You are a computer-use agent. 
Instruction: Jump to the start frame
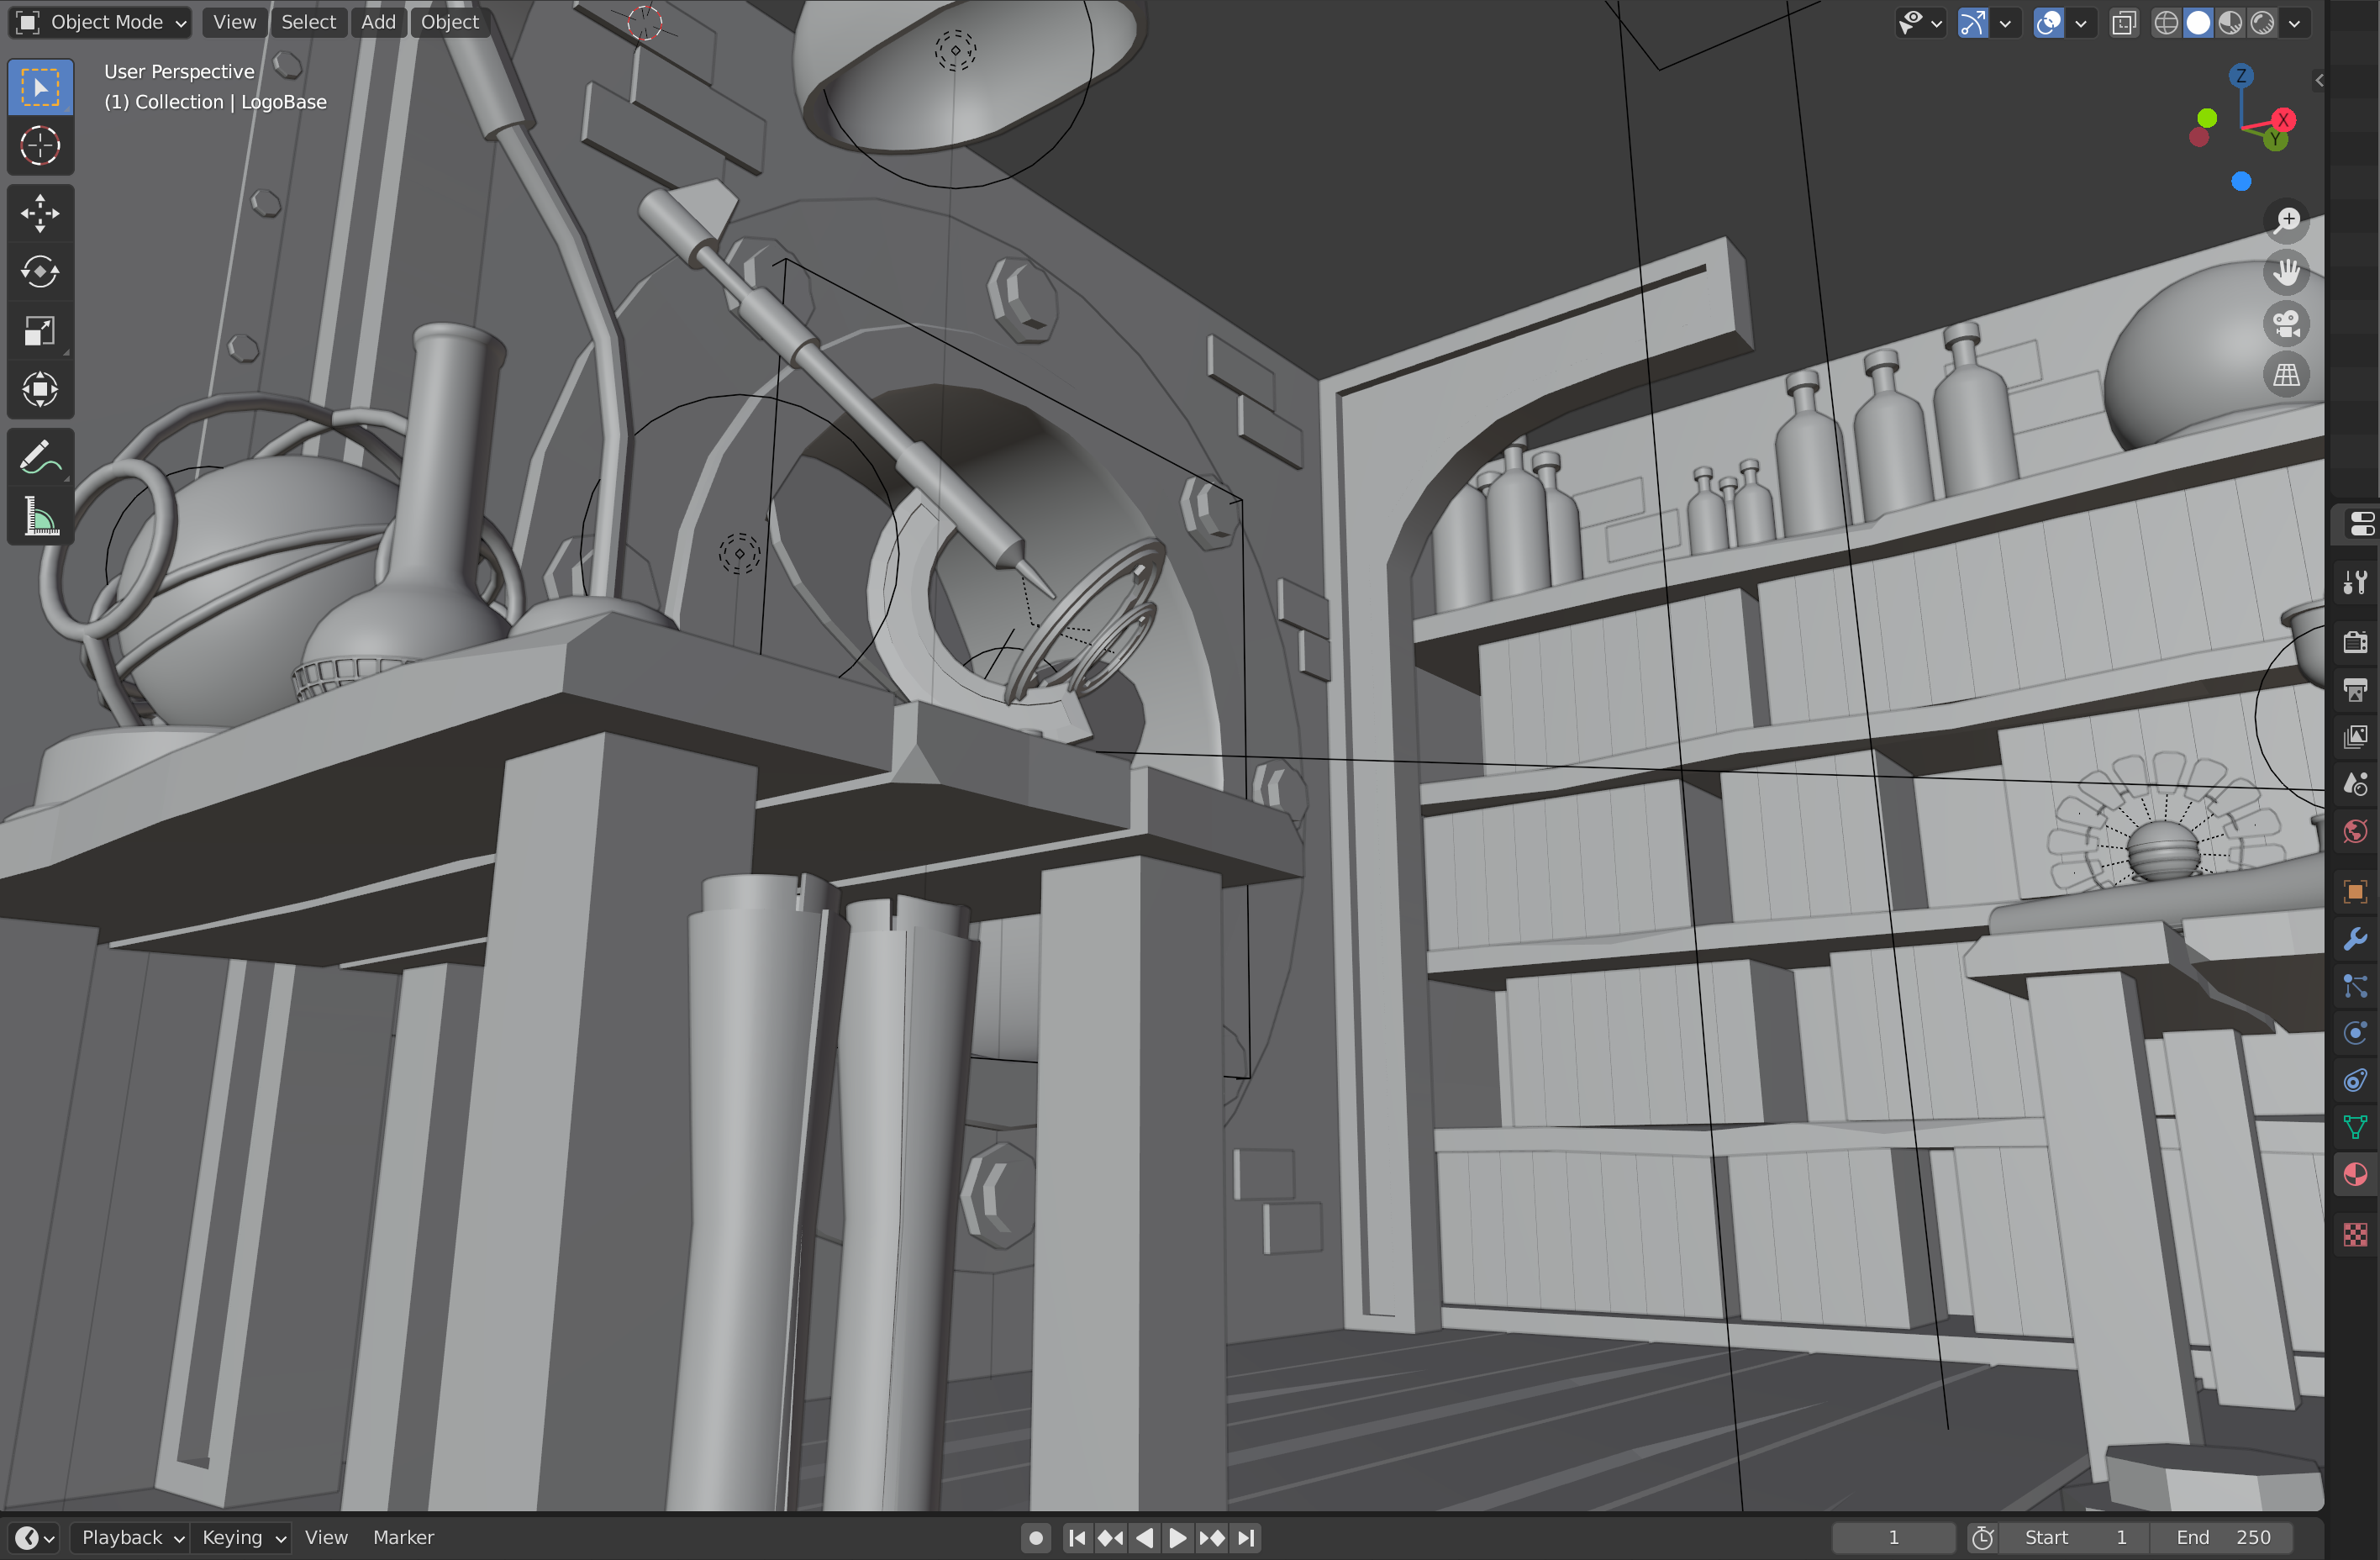pos(1076,1538)
